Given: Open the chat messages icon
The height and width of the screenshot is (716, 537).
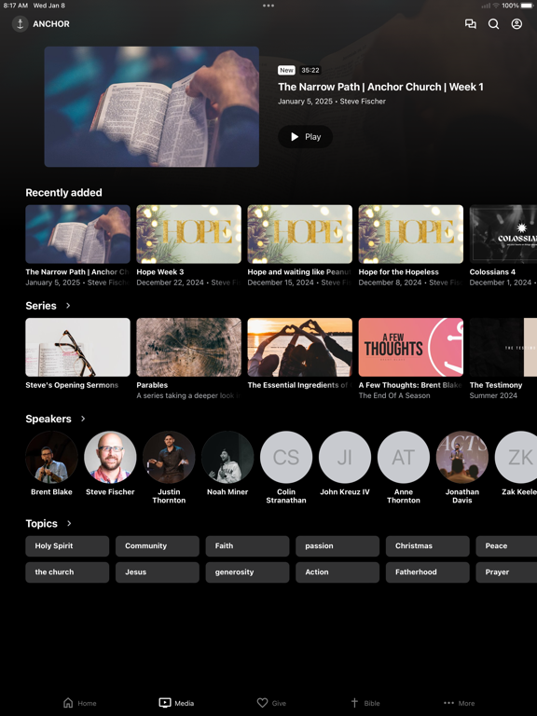Looking at the screenshot, I should [470, 23].
